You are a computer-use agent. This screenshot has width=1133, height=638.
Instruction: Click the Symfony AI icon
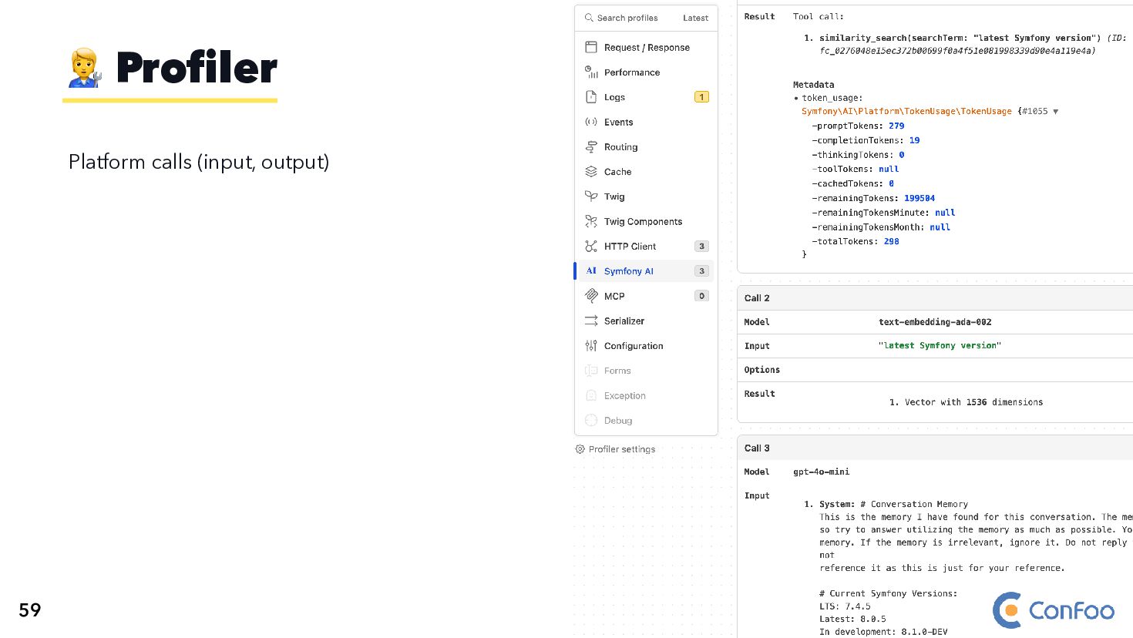pos(591,271)
